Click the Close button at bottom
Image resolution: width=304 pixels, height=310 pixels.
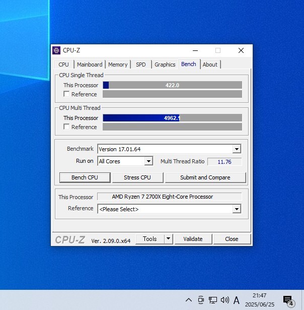coord(232,239)
